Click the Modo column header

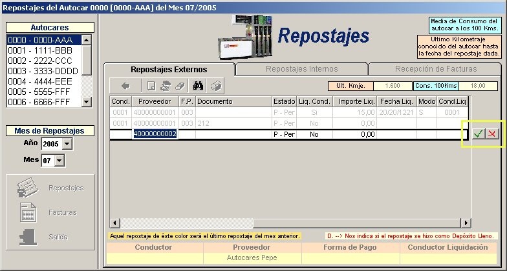427,101
